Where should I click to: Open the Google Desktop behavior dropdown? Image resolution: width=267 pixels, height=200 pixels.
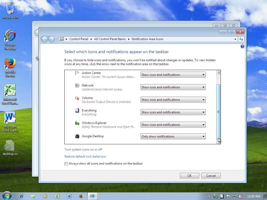[173, 136]
